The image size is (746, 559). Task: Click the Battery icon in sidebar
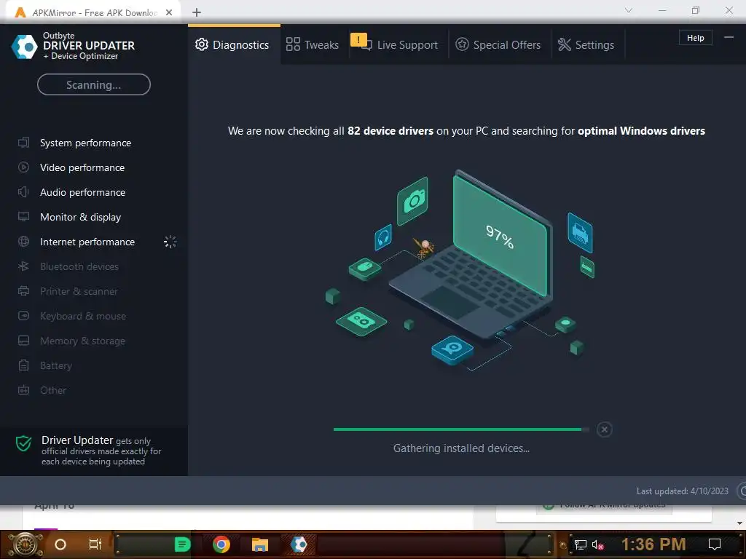tap(24, 365)
